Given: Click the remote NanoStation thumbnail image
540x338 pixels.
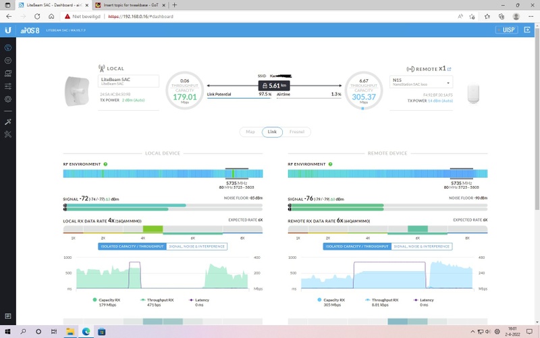Looking at the screenshot, I should coord(473,93).
